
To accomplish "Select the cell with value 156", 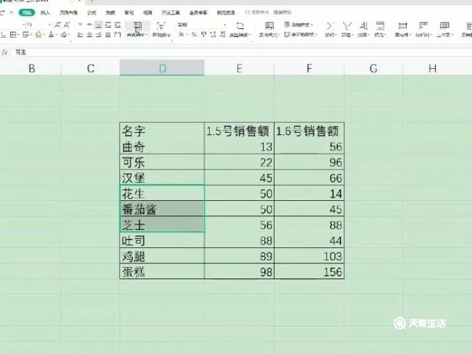I will coord(309,271).
